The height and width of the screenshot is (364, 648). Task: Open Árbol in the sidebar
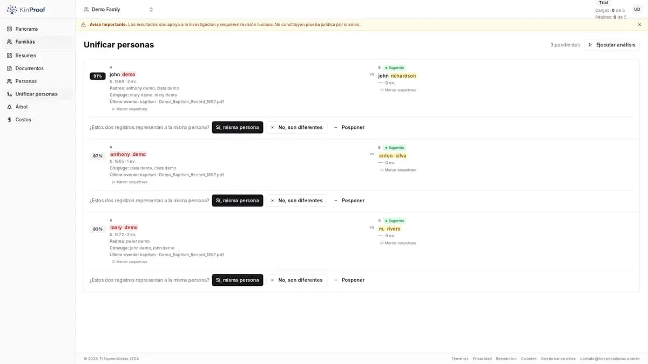[38, 107]
